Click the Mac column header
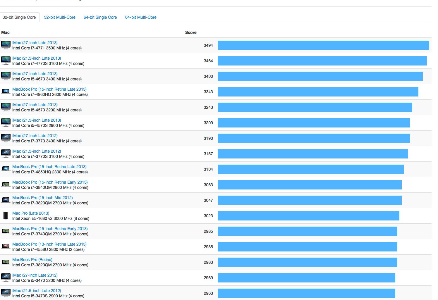Image resolution: width=438 pixels, height=300 pixels. [6, 32]
